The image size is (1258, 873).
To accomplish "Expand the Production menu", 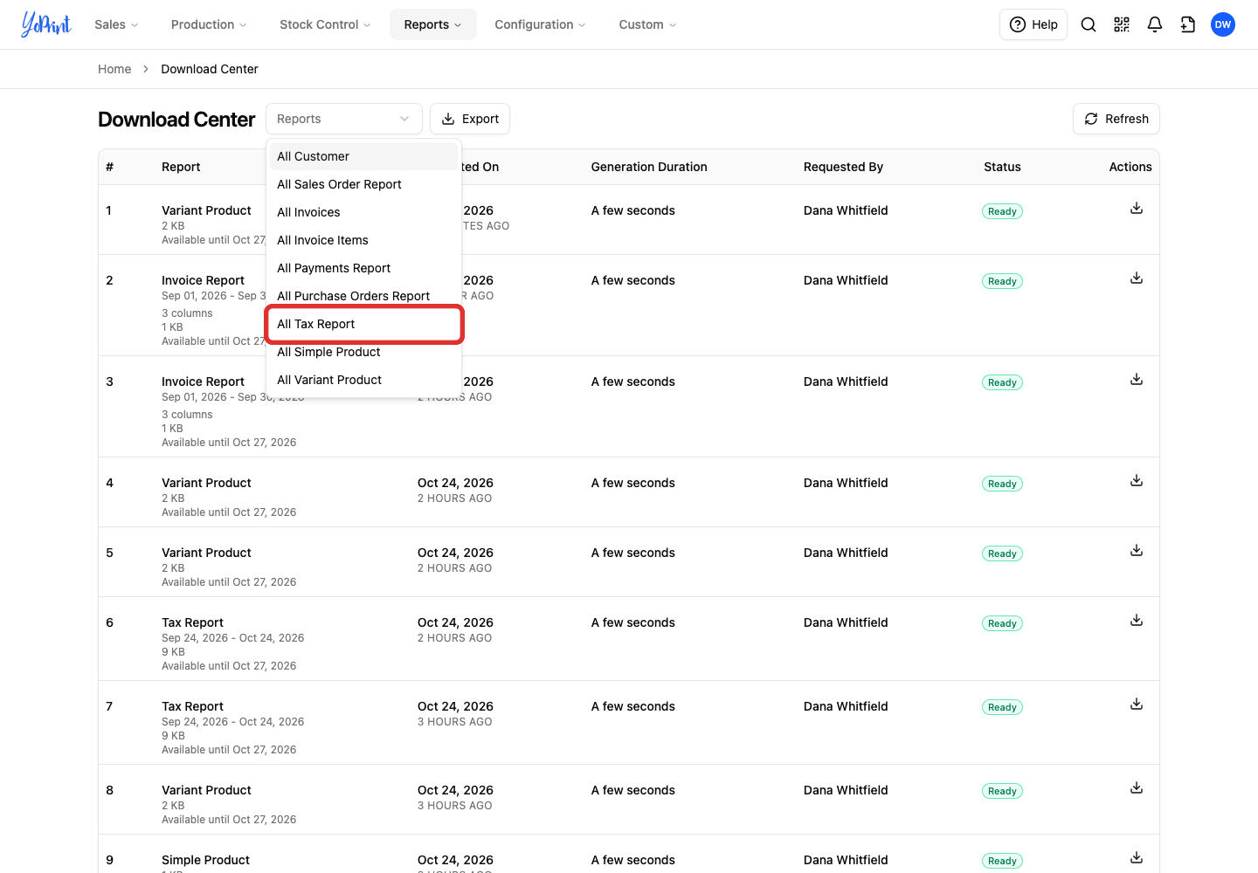I will tap(209, 24).
